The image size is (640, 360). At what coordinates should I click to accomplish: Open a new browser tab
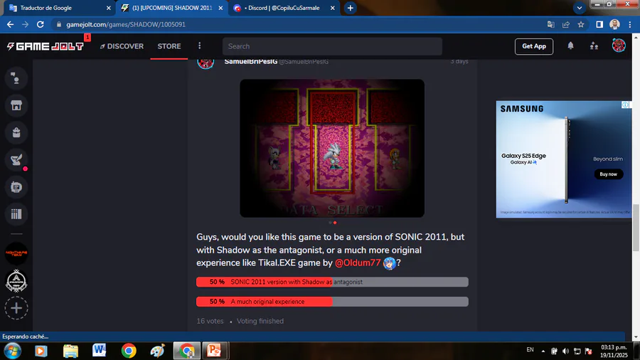click(x=350, y=8)
